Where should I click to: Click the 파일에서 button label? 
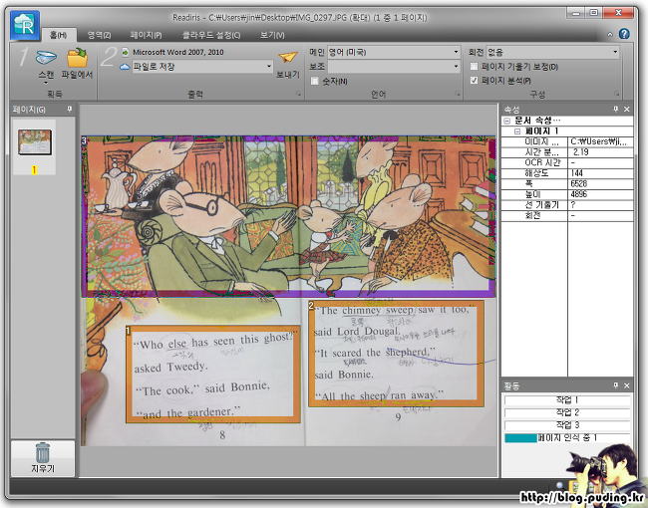(x=78, y=75)
